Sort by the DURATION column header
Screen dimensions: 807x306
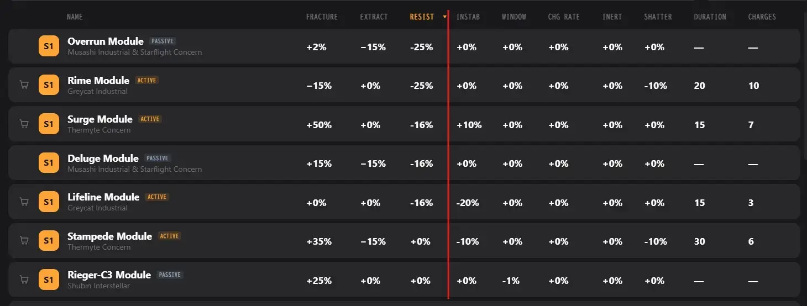(x=710, y=17)
